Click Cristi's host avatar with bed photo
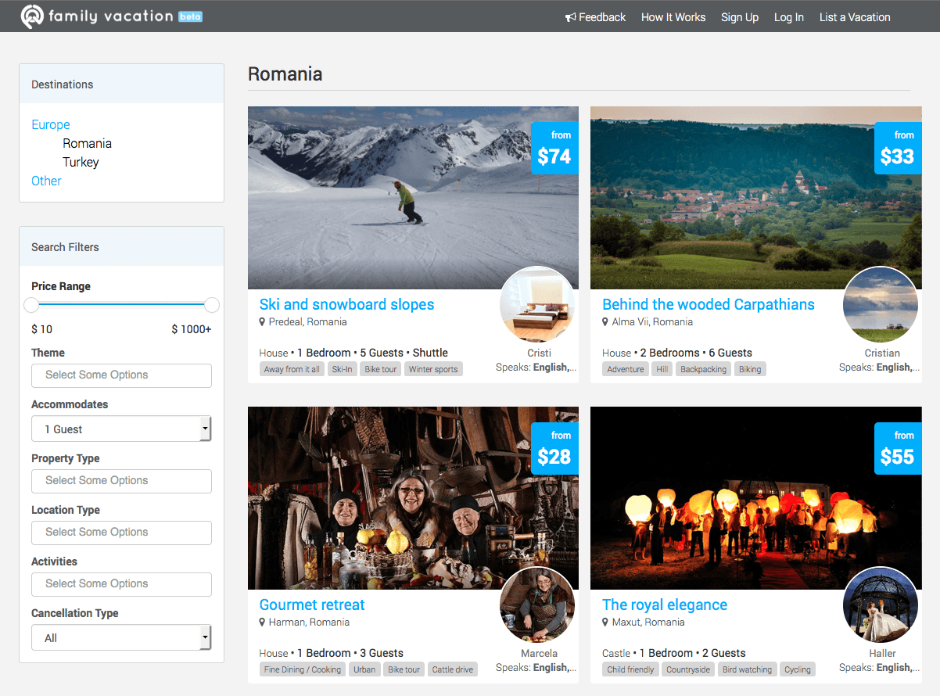 537,305
